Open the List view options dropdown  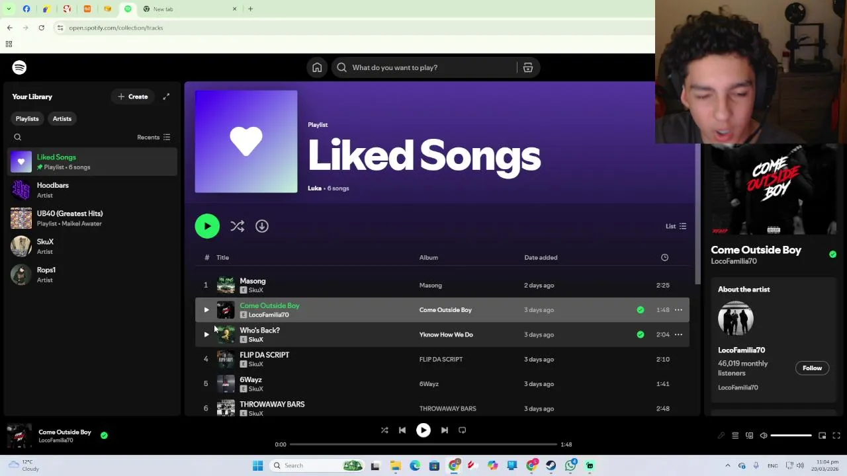[x=676, y=226]
